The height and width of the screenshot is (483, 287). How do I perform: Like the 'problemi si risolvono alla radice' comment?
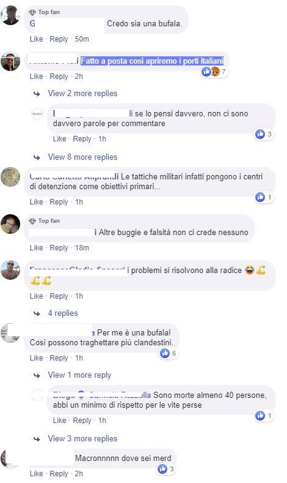[36, 296]
